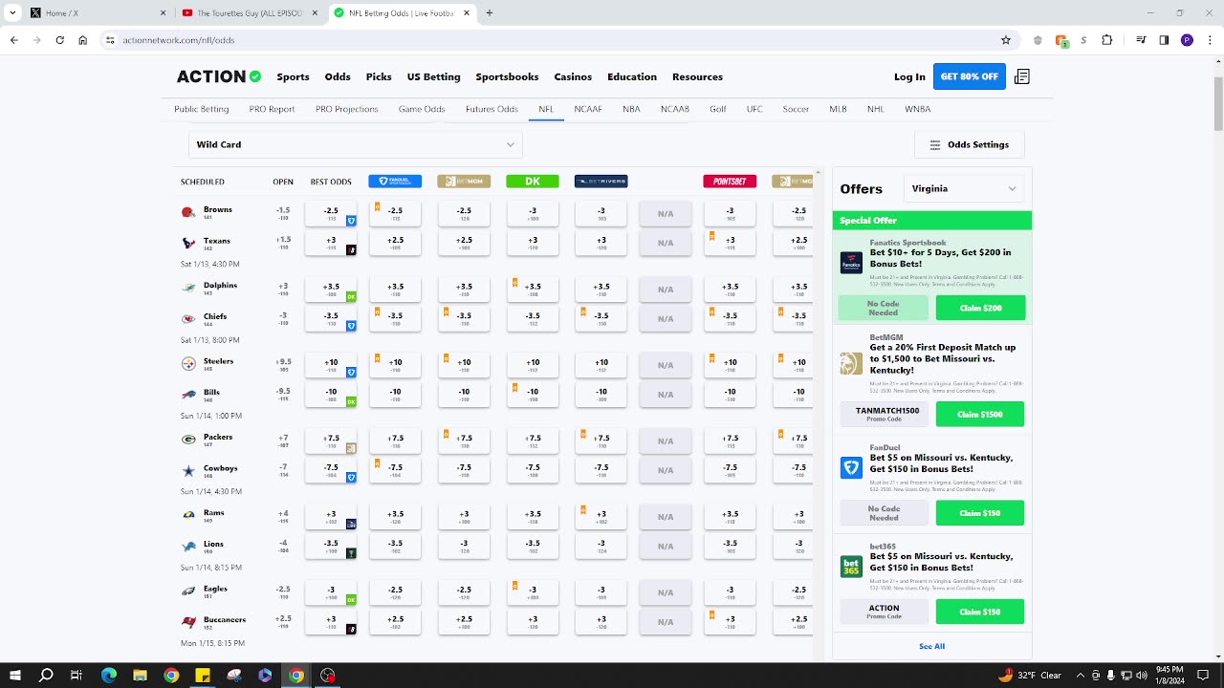
Task: Click the Steelers team logo
Action: (x=188, y=364)
